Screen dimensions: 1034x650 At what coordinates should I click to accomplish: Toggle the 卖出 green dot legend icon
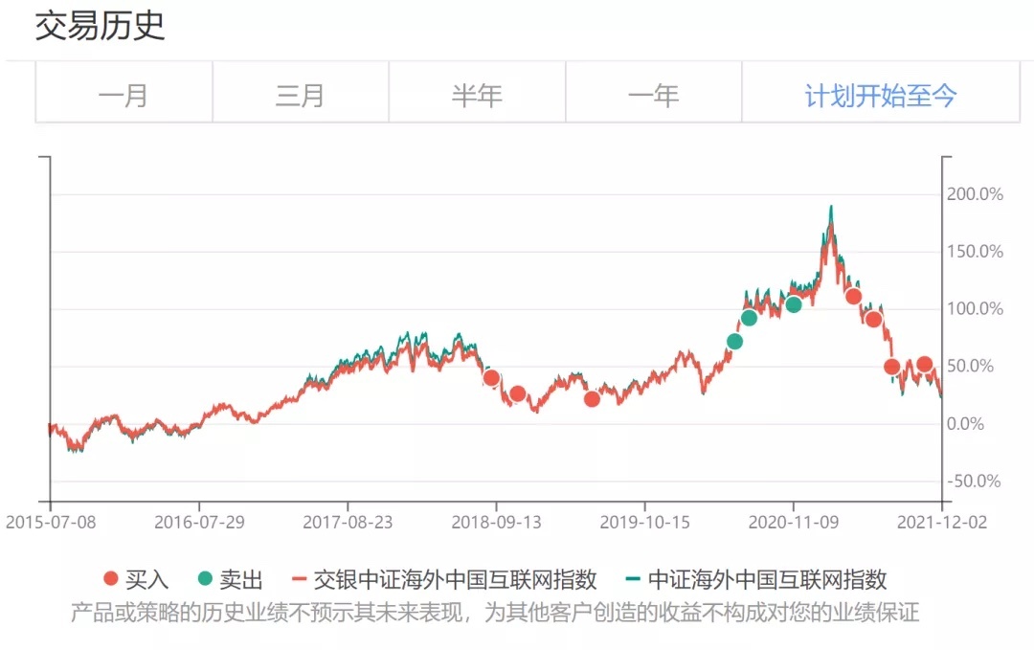[205, 579]
